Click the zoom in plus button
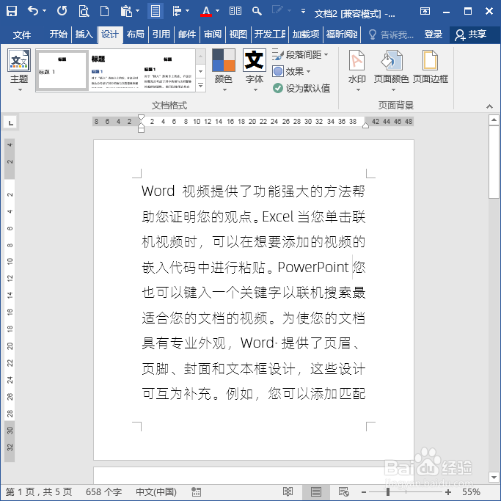This screenshot has height=501, width=501. [448, 492]
